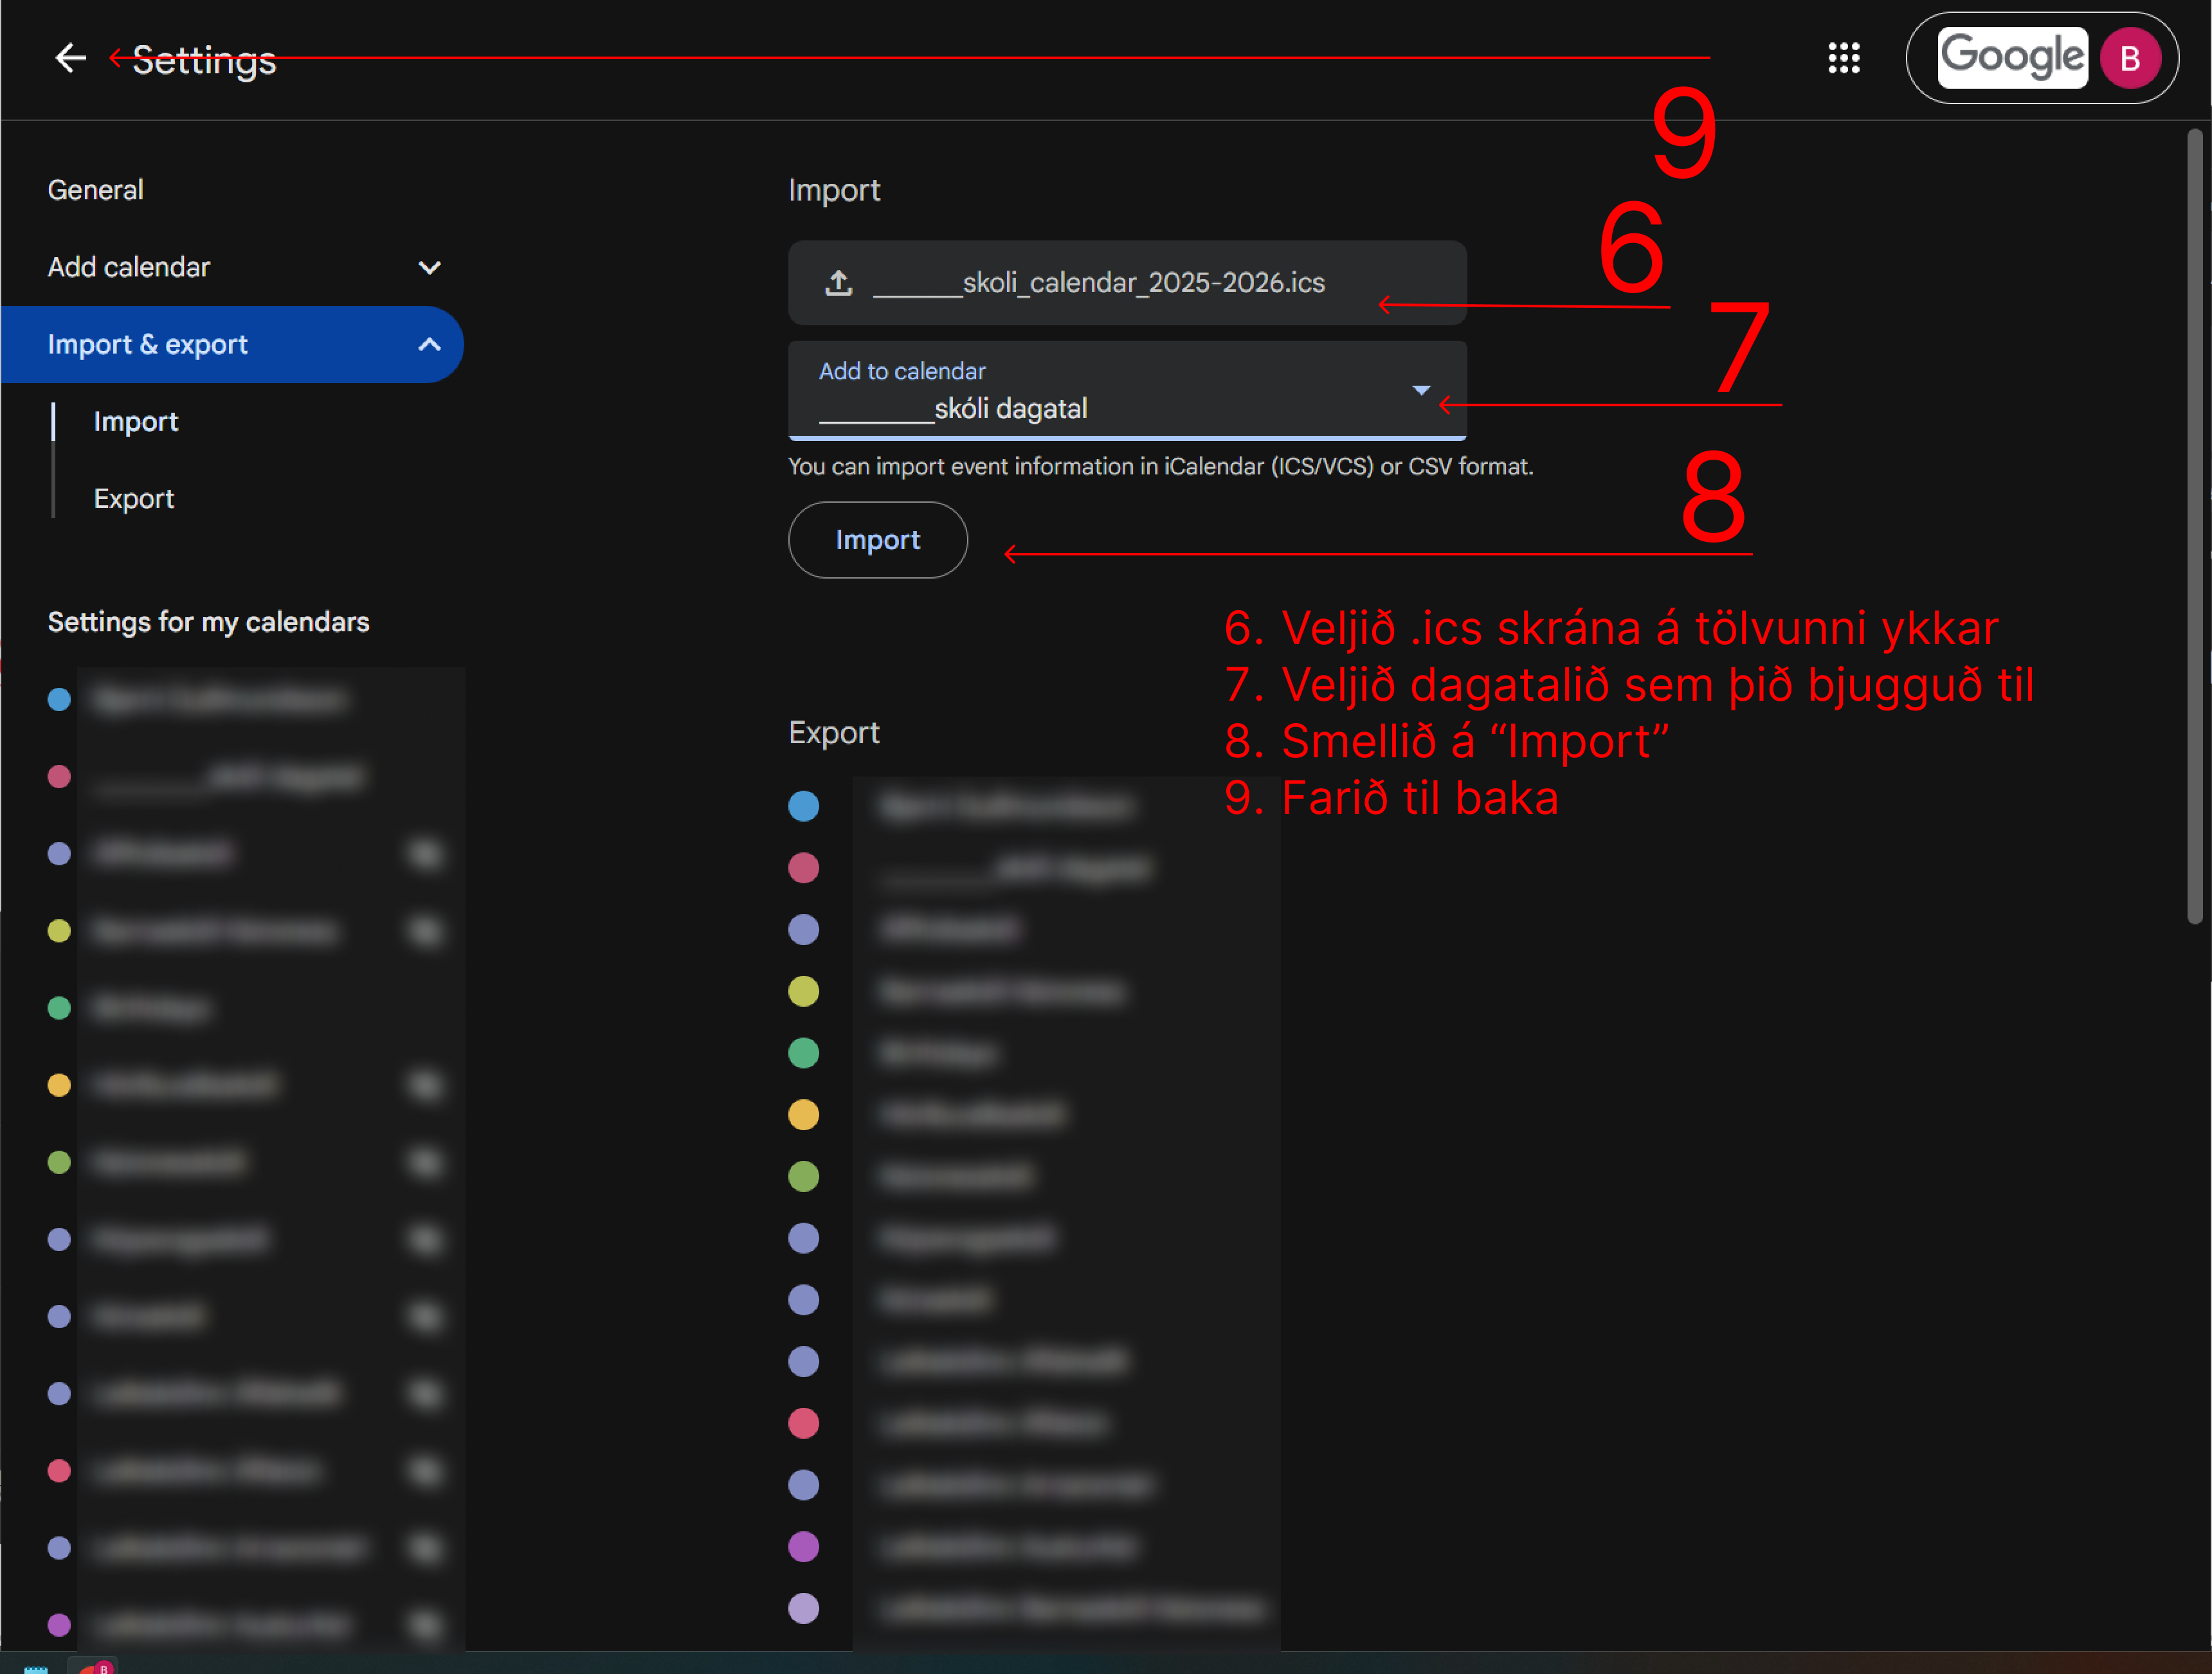Collapse the Import & export section chevron
Viewport: 2212px width, 1674px height.
[x=429, y=345]
